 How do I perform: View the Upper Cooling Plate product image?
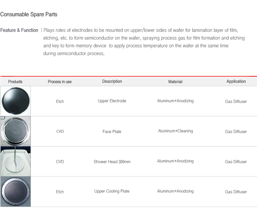coord(16,192)
